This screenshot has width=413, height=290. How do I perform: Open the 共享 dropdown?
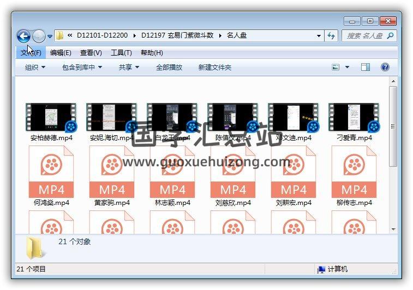(129, 68)
